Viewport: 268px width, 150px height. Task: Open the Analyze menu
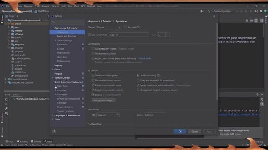[45, 6]
